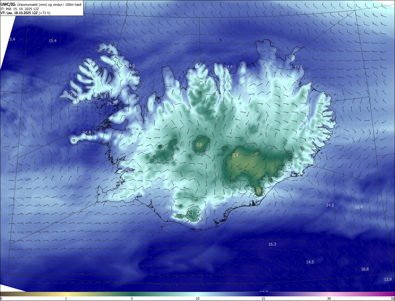
Task: Click the 16.3 value label
Action: click(272, 244)
